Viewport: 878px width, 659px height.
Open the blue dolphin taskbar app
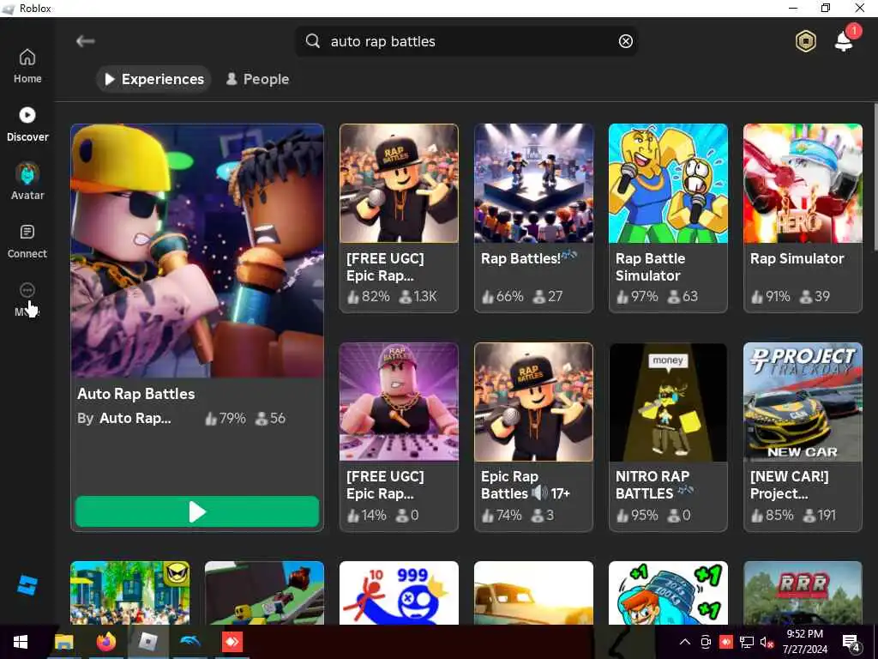pos(189,642)
